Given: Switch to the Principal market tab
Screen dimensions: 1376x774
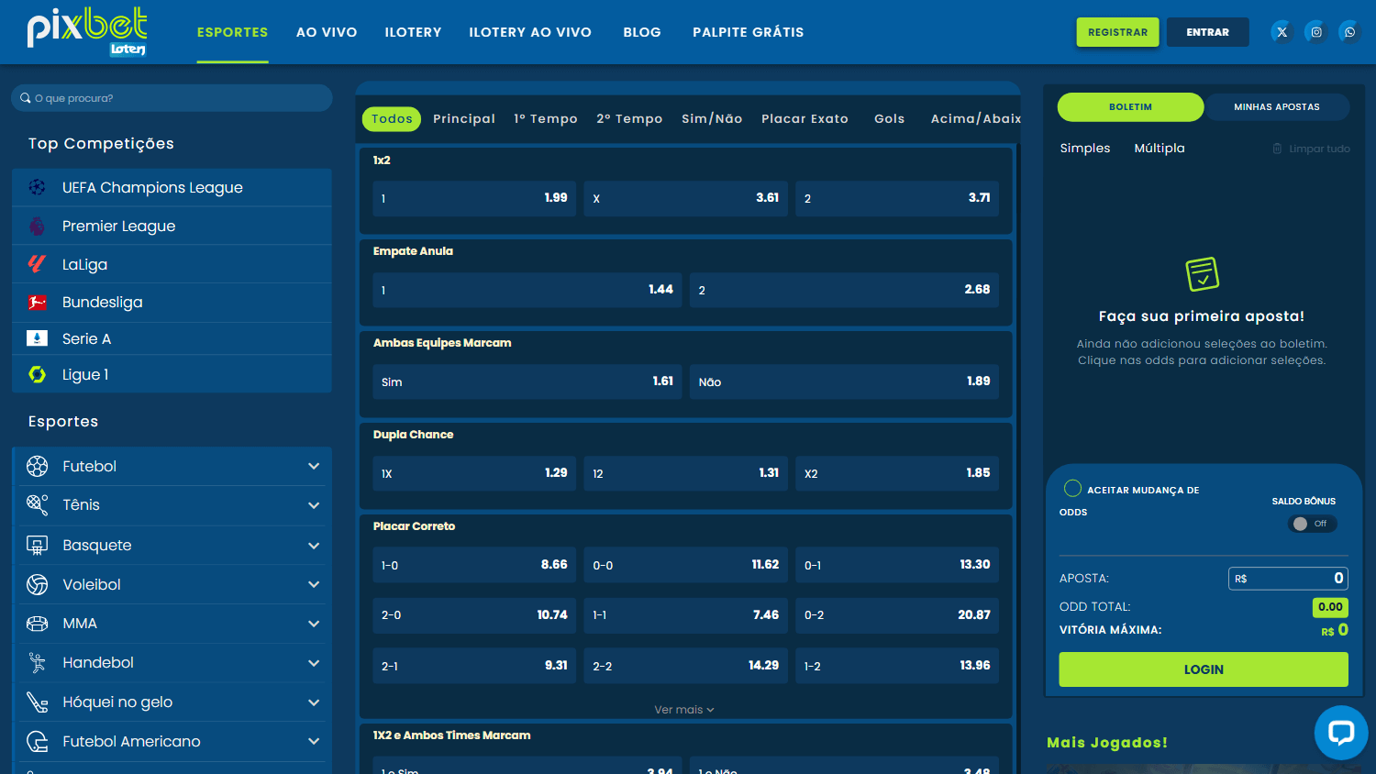Looking at the screenshot, I should [x=464, y=119].
